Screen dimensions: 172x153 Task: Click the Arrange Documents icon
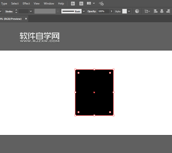(x=89, y=3)
